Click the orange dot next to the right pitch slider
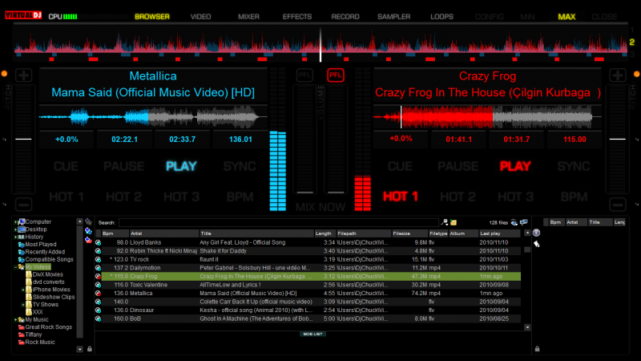641x361 pixels. pyautogui.click(x=636, y=74)
